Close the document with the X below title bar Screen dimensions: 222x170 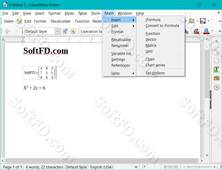point(219,13)
